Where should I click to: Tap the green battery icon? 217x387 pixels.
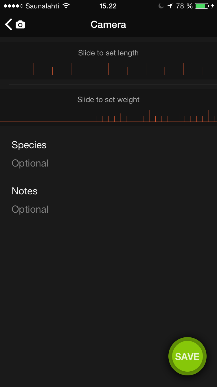click(x=202, y=6)
